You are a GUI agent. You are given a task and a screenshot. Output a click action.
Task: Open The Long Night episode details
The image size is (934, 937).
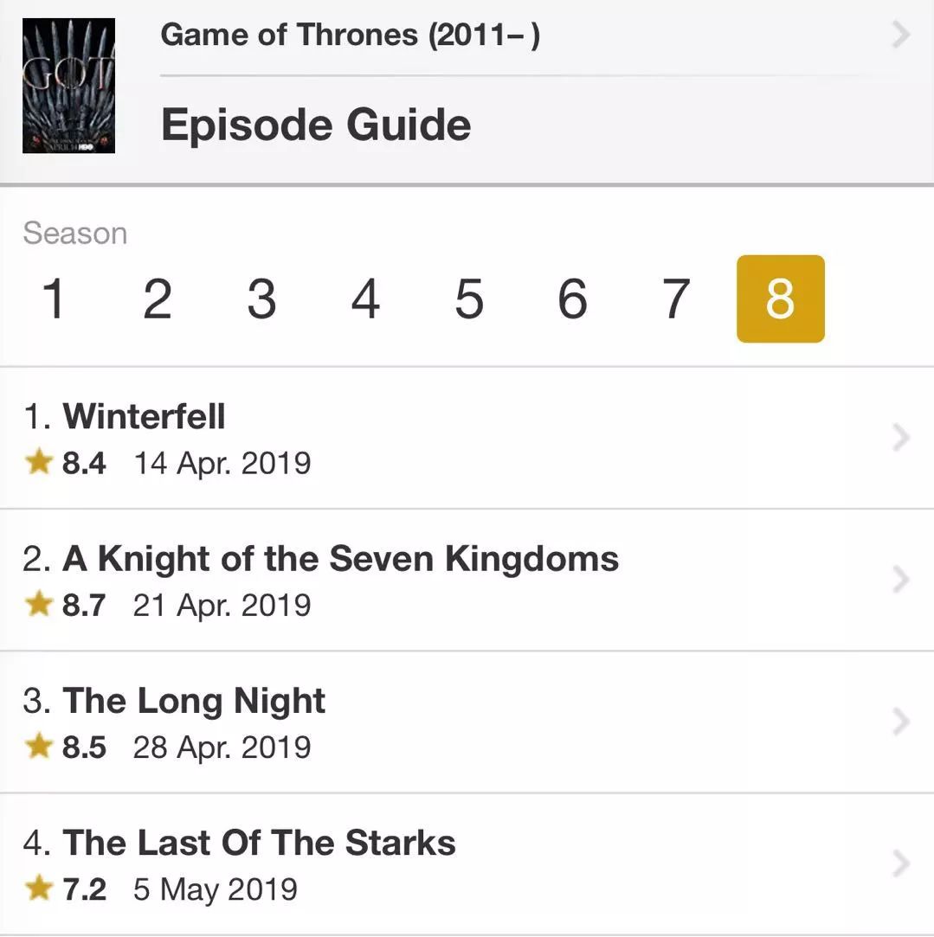coord(194,701)
